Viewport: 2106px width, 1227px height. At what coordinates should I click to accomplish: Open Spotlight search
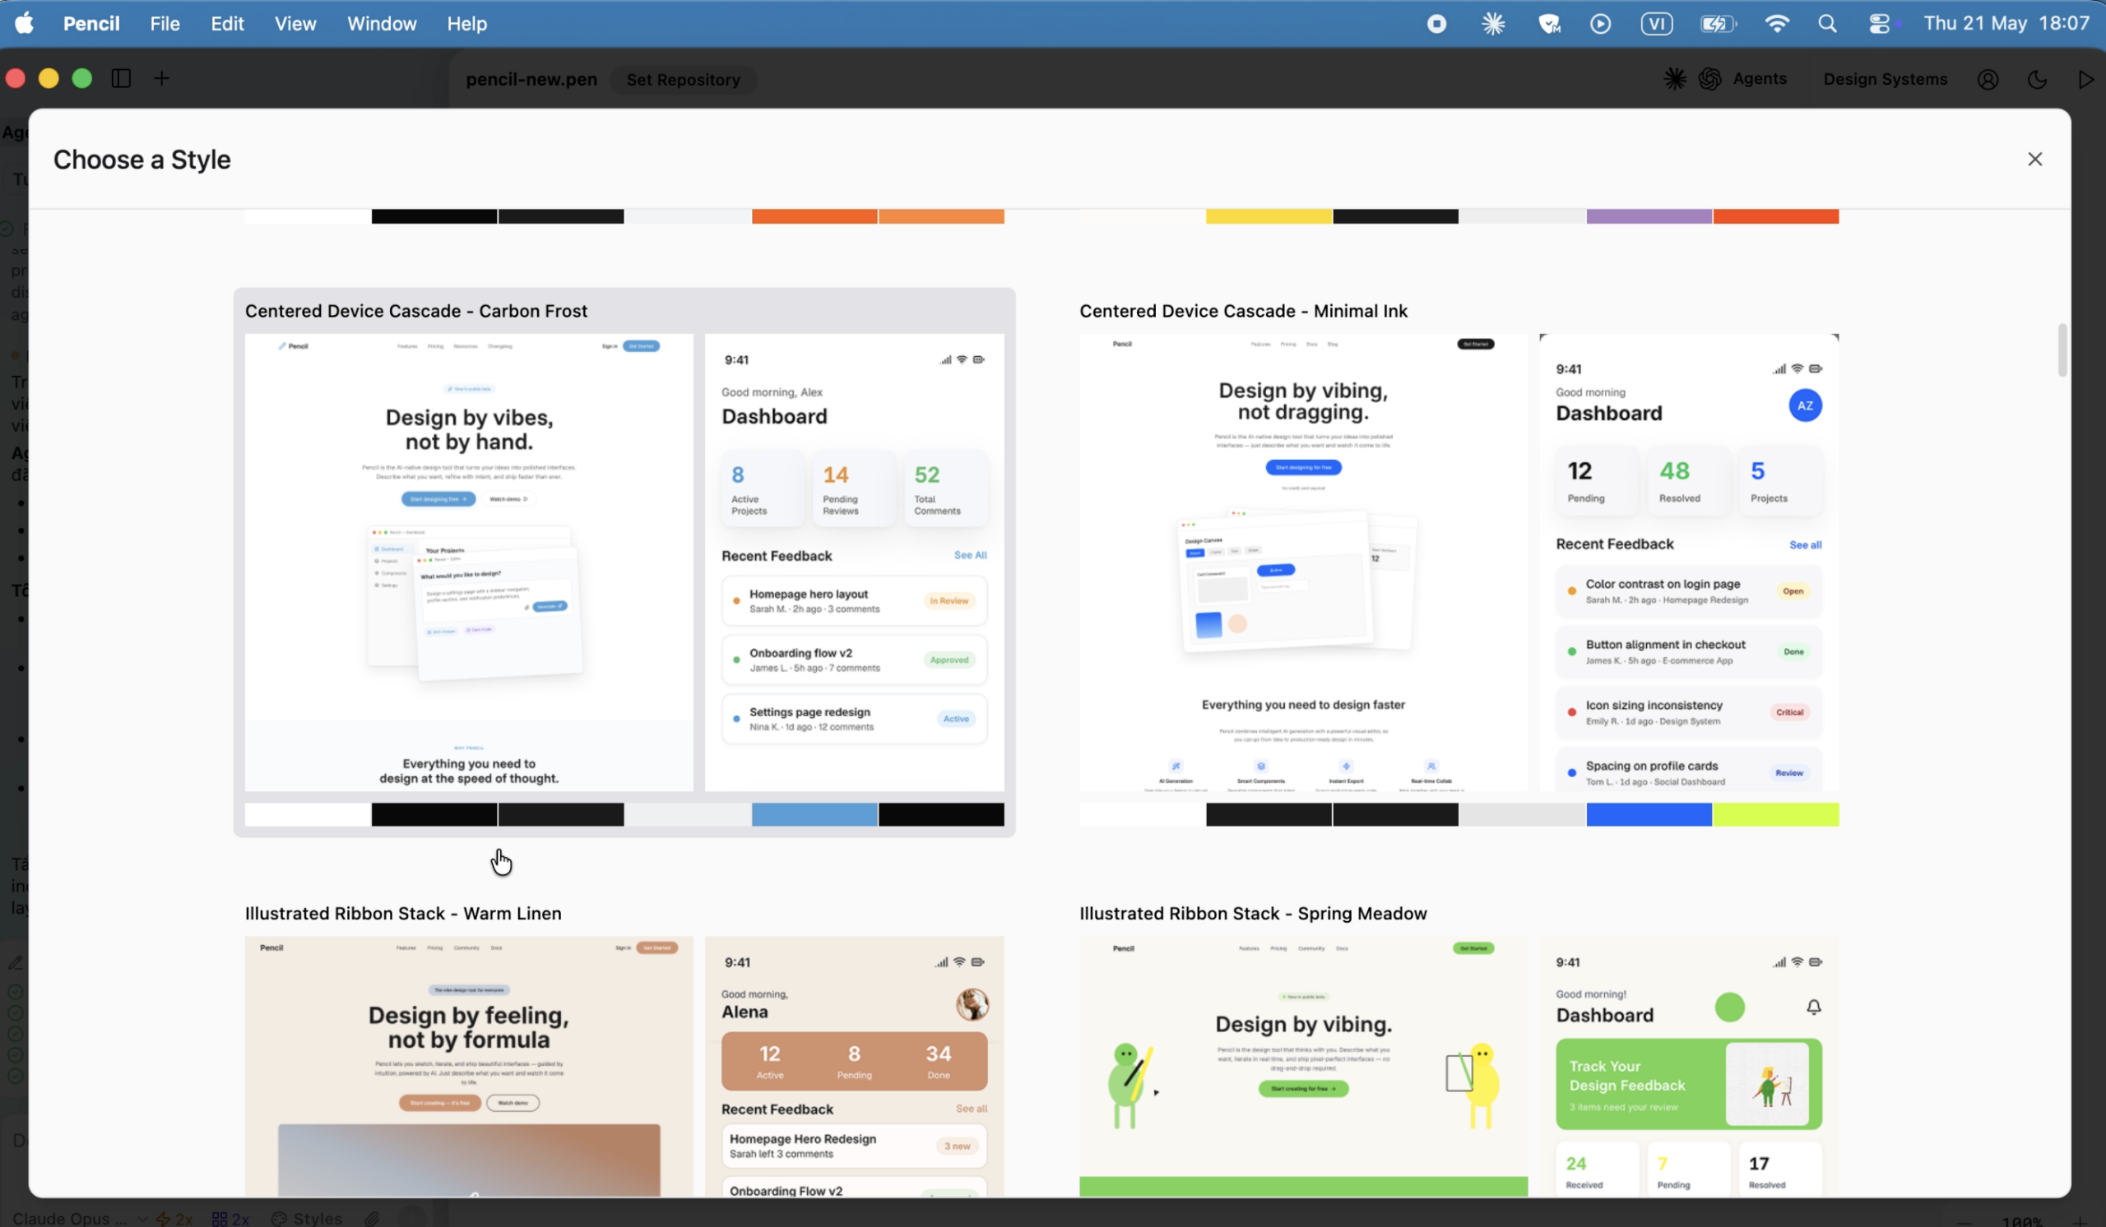click(1827, 23)
